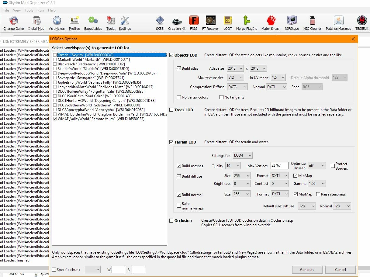Click the W chunk coordinate field
Image resolution: width=370 pixels, height=277 pixels.
(118, 270)
